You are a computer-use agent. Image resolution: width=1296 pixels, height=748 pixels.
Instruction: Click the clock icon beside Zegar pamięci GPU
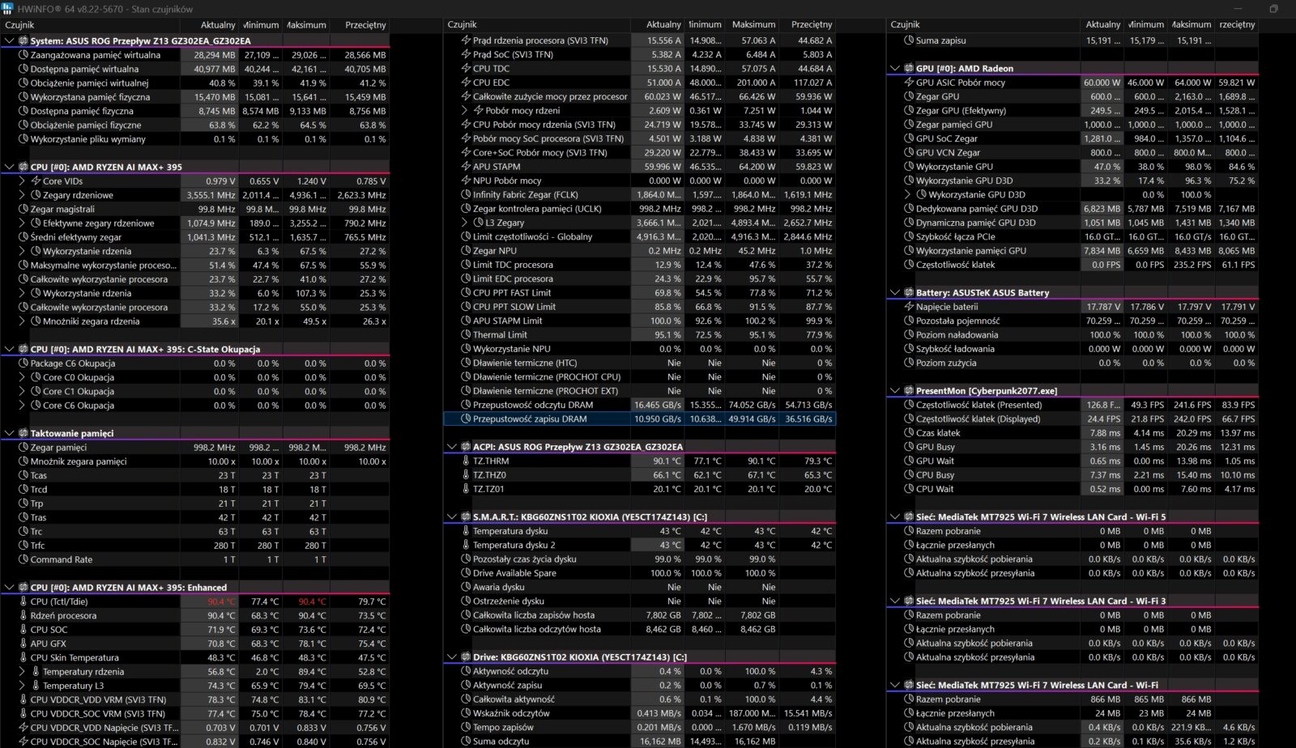pyautogui.click(x=909, y=125)
